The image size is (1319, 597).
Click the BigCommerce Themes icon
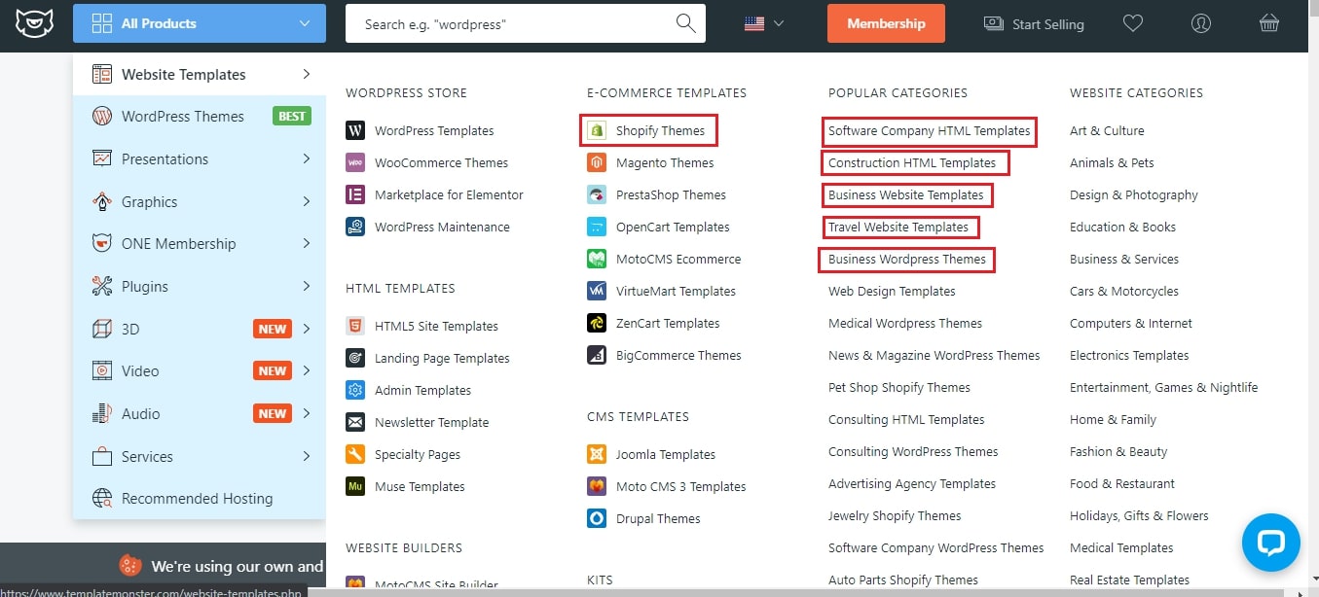tap(597, 355)
